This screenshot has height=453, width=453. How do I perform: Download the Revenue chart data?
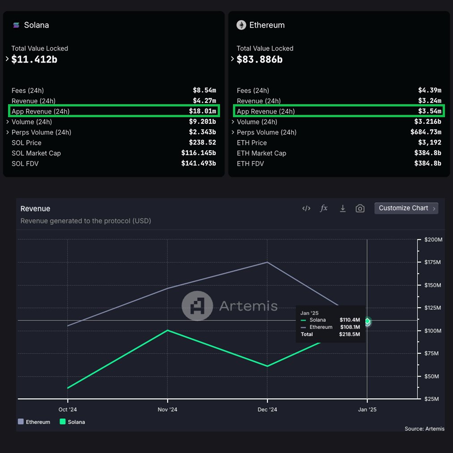[342, 208]
